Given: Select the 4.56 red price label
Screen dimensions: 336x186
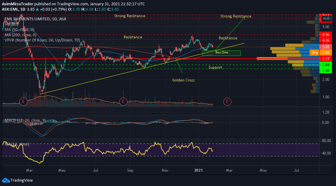Looking at the screenshot, I should click(326, 35).
